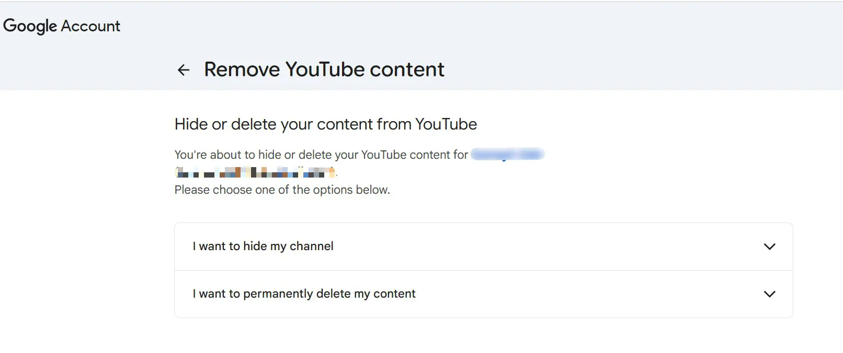
Task: Open the Google Account logo link
Action: 62,26
